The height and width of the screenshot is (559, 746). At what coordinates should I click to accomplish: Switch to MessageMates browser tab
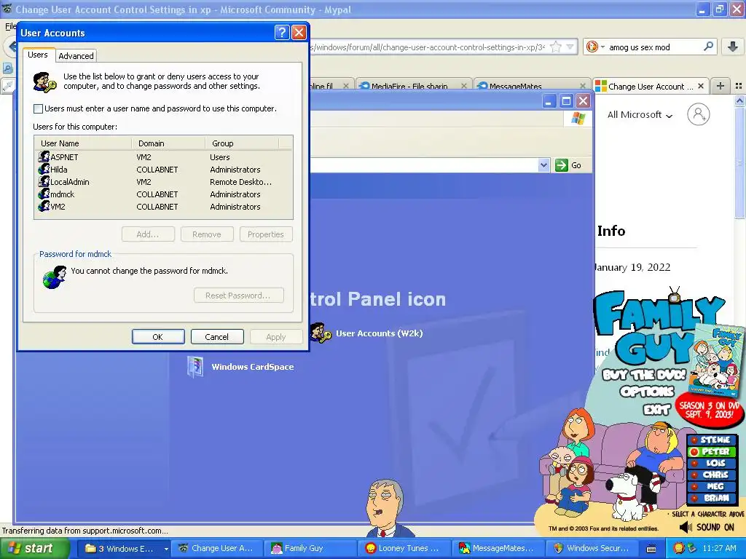point(531,86)
